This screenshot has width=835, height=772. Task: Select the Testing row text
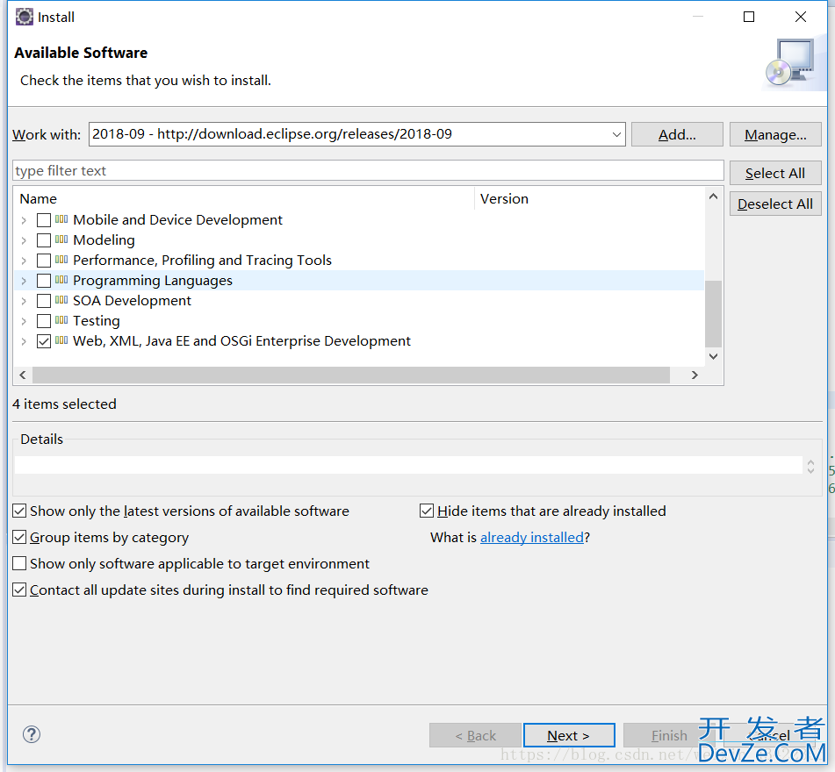point(97,321)
